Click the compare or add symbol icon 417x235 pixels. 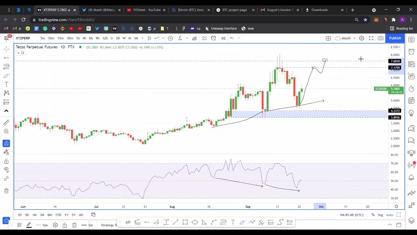(170, 38)
